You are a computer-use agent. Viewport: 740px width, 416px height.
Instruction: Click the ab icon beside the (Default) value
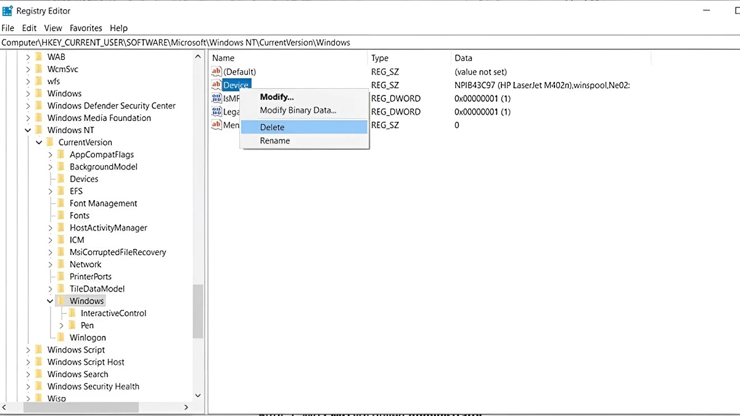click(x=216, y=71)
